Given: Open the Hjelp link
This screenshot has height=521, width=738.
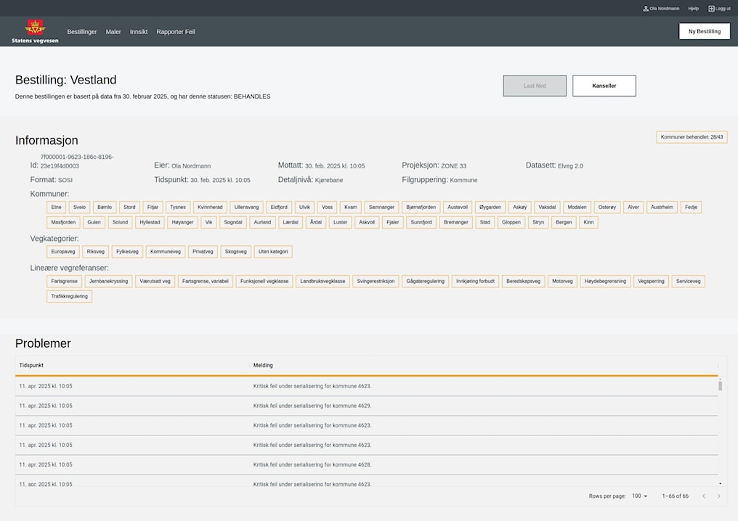Looking at the screenshot, I should [693, 9].
